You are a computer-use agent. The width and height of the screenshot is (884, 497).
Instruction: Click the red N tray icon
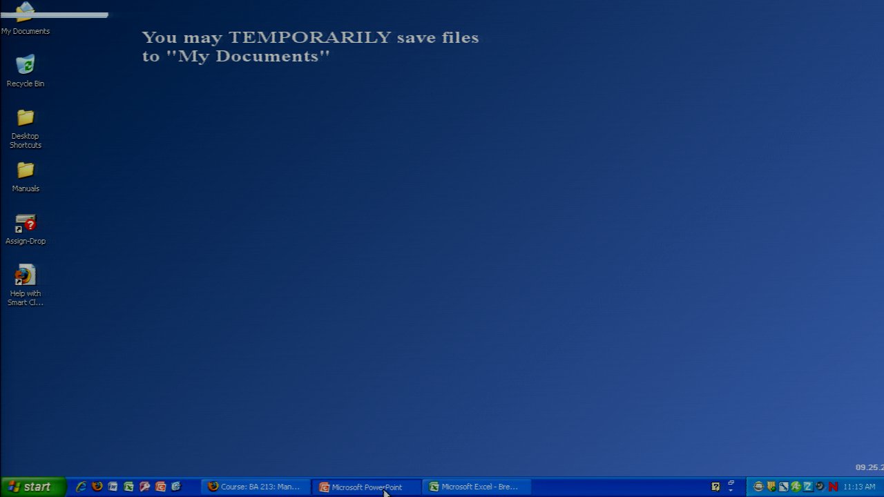pyautogui.click(x=833, y=487)
